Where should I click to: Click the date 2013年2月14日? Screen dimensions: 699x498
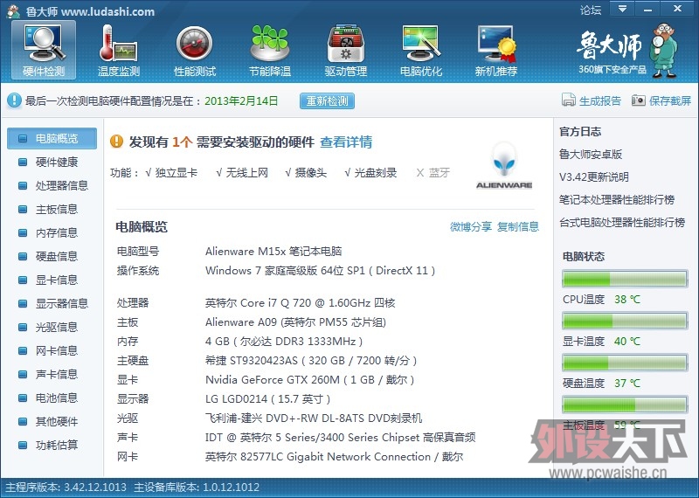click(241, 100)
